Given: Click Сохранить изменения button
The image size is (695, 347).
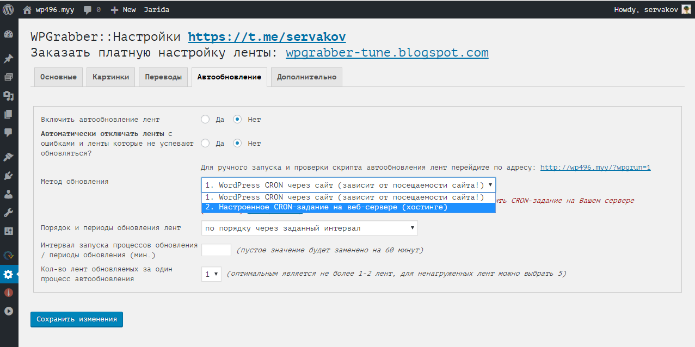Looking at the screenshot, I should 77,319.
